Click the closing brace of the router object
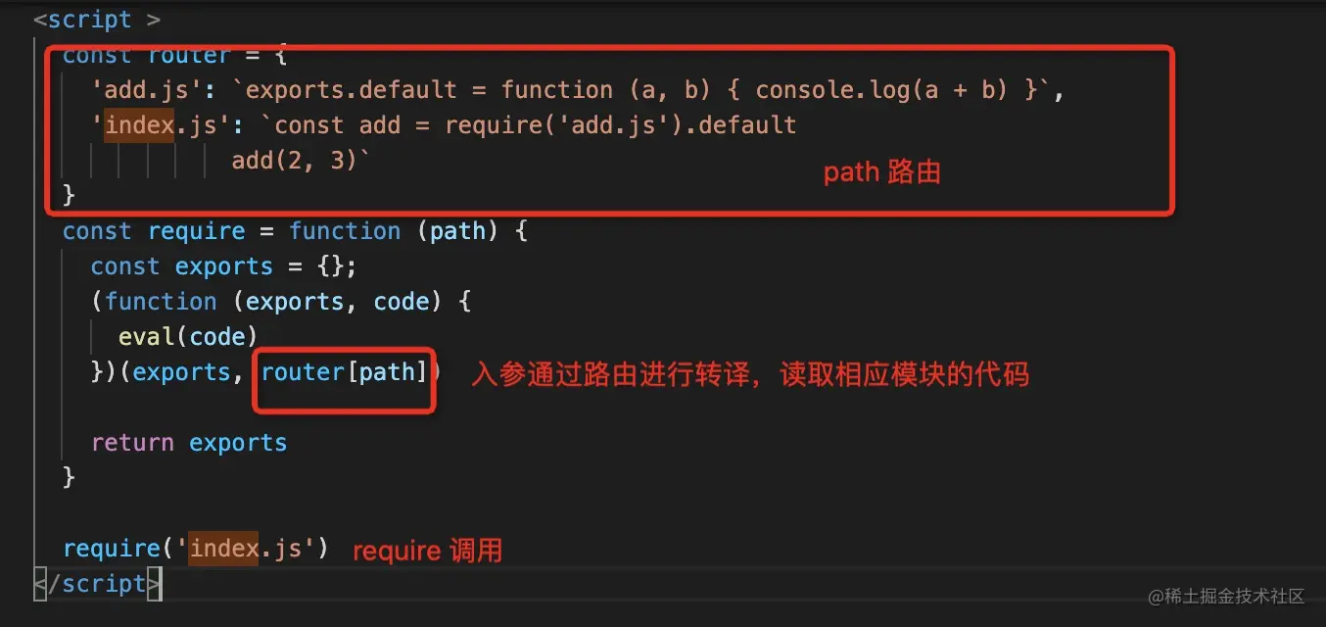The width and height of the screenshot is (1326, 627). (x=69, y=196)
